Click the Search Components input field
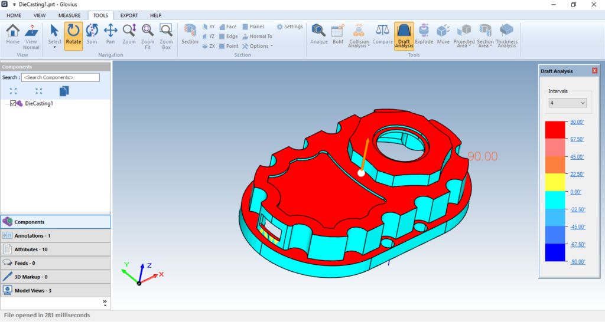 (60, 78)
